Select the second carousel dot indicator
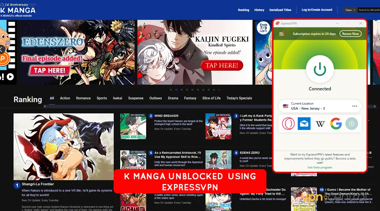 (176, 89)
